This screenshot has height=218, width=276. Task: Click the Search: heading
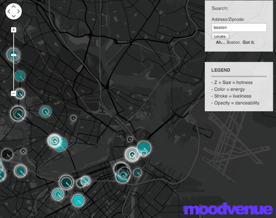(220, 8)
